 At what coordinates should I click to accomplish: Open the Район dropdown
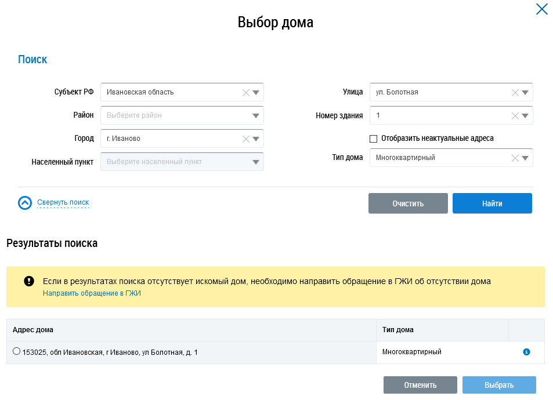(182, 115)
